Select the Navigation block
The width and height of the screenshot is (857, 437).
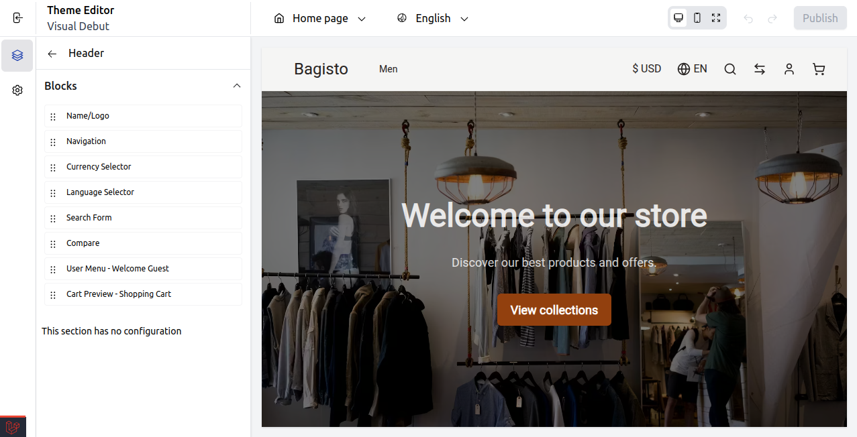click(x=143, y=141)
